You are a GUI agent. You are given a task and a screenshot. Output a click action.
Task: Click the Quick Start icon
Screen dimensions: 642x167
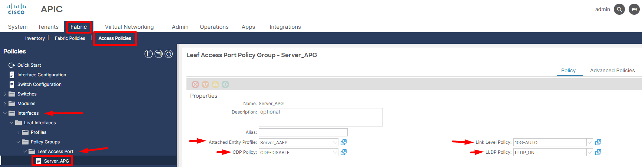pos(12,65)
